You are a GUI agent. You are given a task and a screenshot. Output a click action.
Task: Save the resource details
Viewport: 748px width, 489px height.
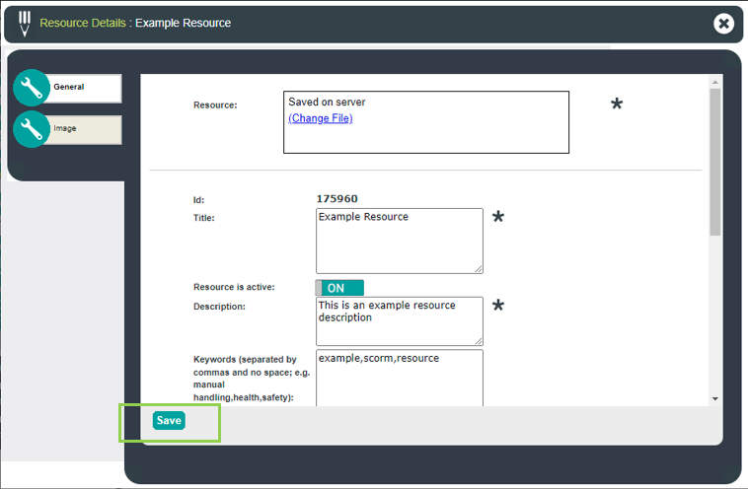pyautogui.click(x=169, y=420)
